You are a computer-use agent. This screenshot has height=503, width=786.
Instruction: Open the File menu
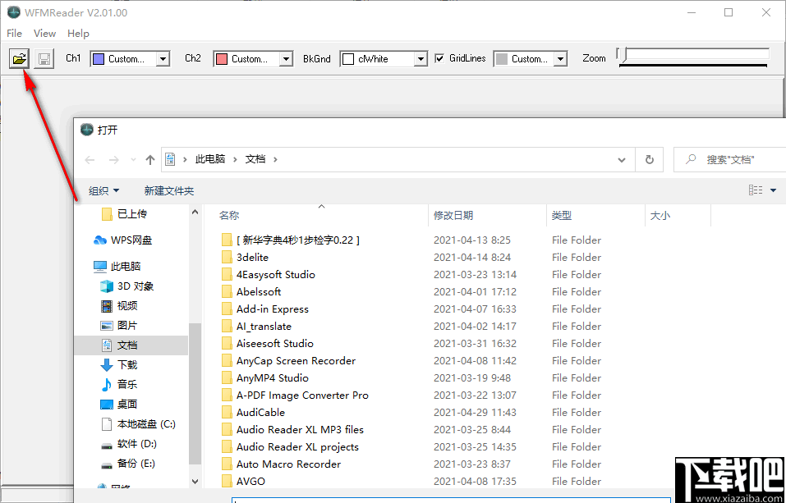click(x=14, y=33)
